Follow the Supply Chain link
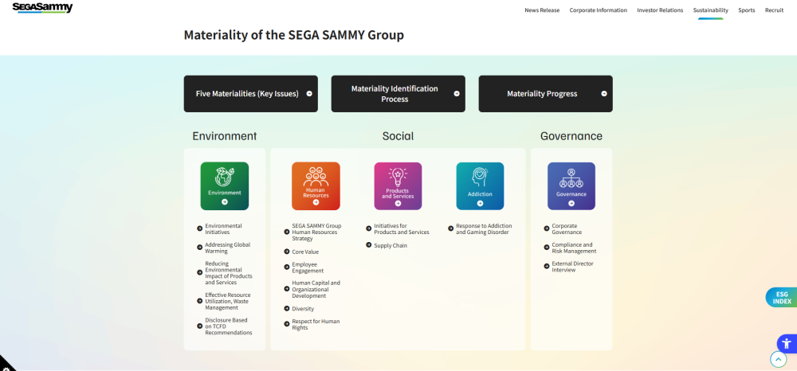Image resolution: width=797 pixels, height=371 pixels. (391, 245)
